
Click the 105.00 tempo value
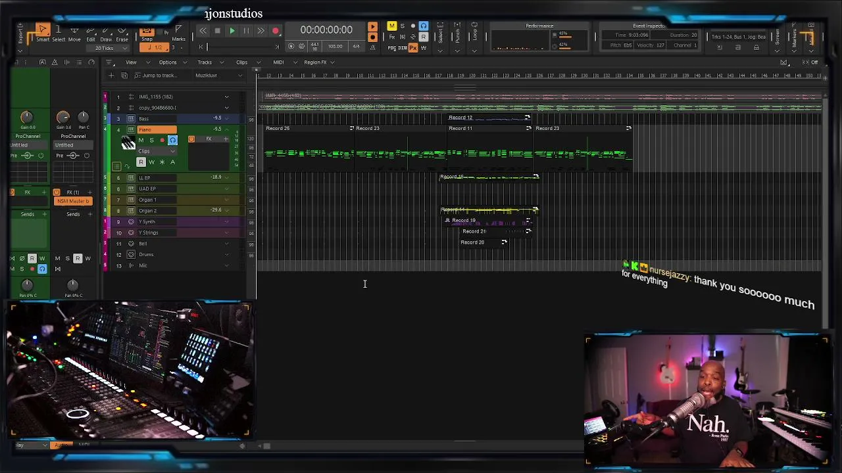pos(335,46)
